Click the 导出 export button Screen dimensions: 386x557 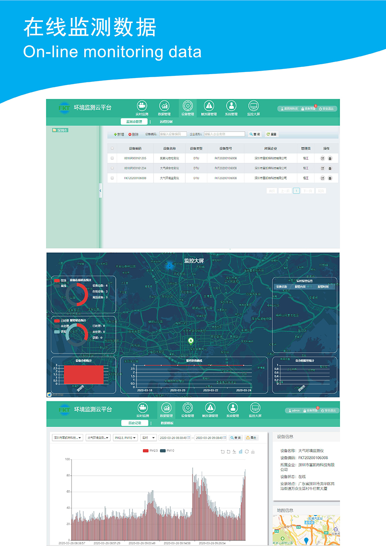click(252, 438)
